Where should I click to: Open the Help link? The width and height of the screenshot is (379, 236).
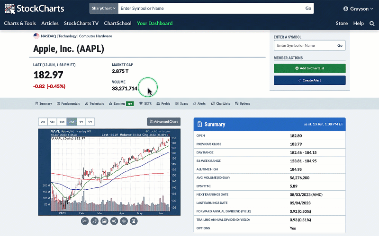359,23
